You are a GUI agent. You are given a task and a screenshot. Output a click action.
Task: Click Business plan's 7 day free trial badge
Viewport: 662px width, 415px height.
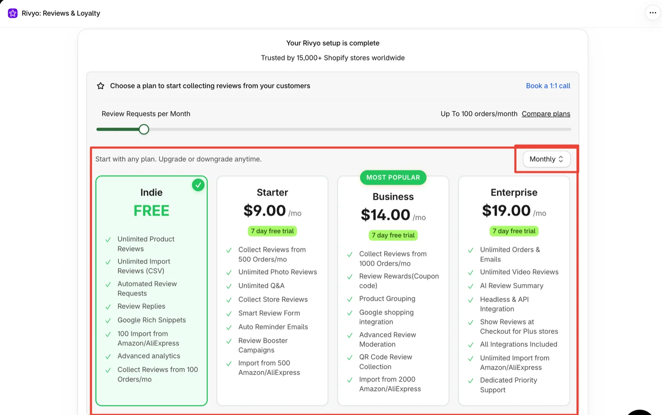click(393, 235)
